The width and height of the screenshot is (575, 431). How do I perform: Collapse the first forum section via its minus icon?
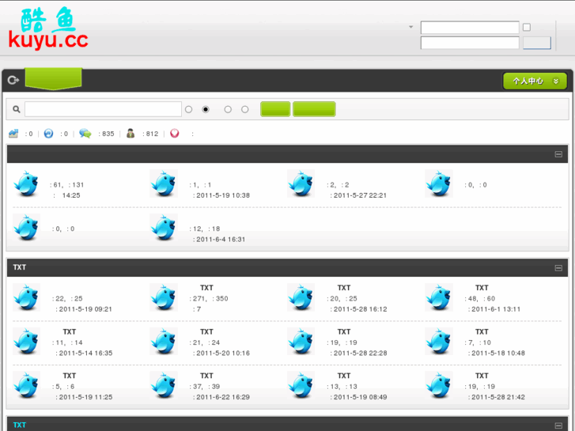click(x=558, y=154)
